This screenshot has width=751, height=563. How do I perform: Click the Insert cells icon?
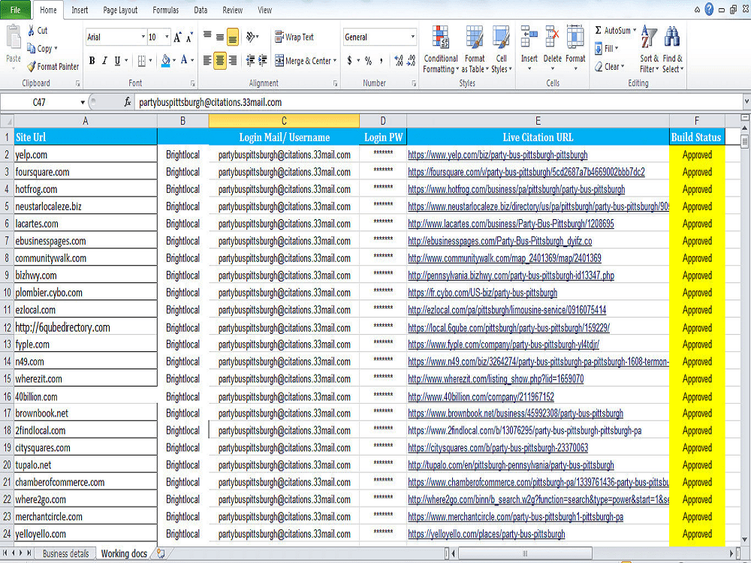coord(529,36)
